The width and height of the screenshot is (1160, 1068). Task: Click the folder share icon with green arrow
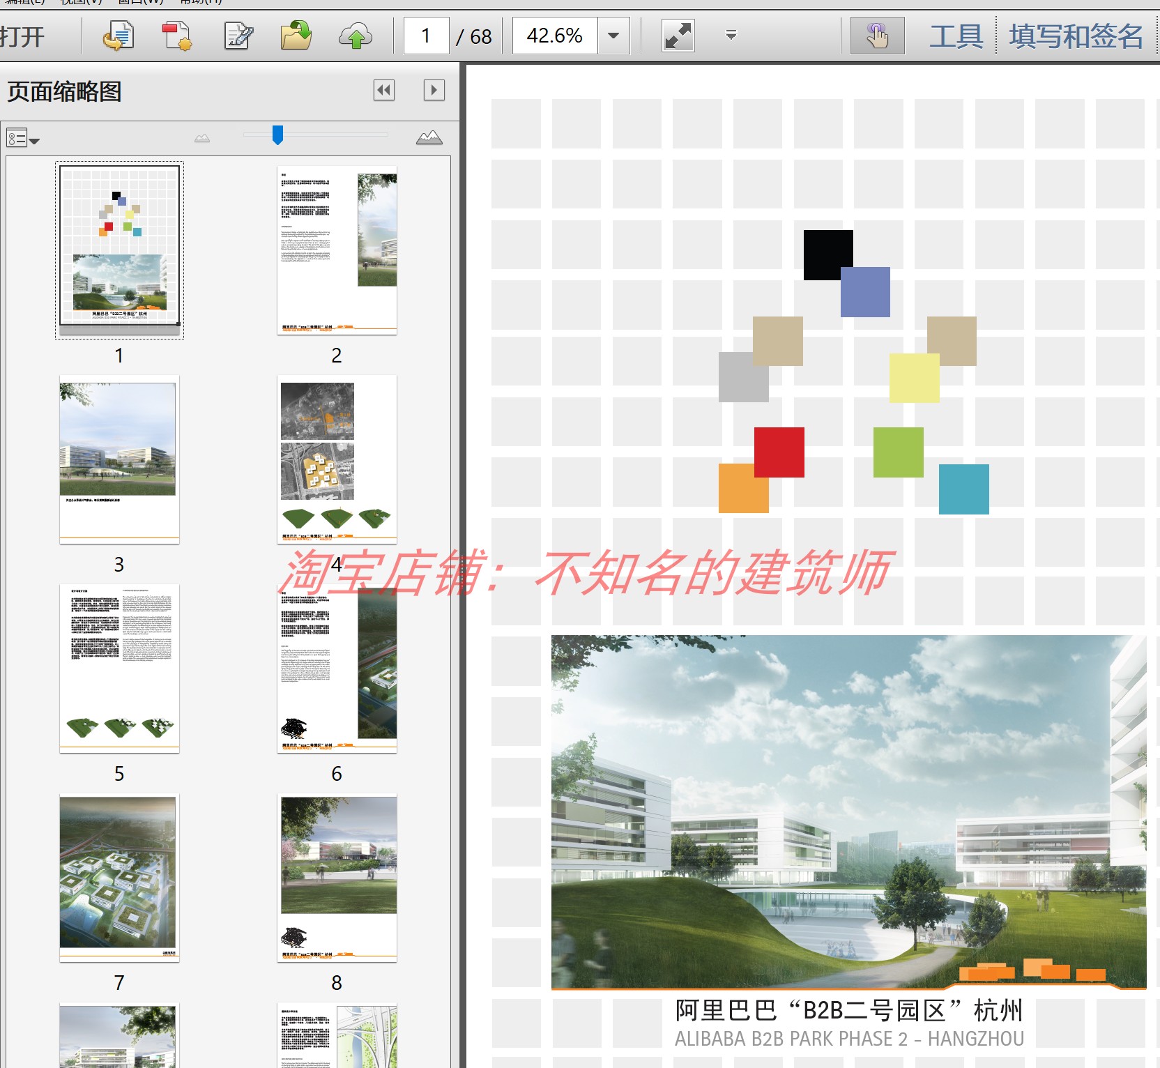point(296,36)
